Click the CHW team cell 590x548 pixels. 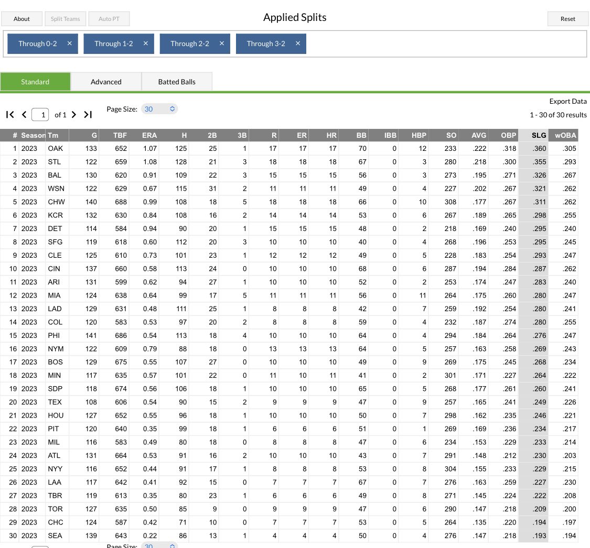coord(56,202)
